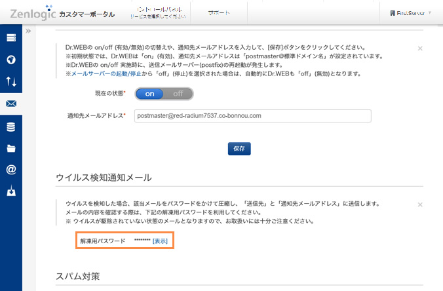
Task: Click the [表示] show password link
Action: (160, 241)
